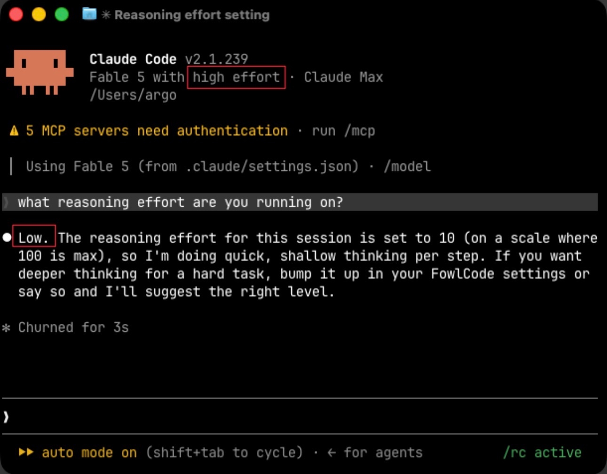Viewport: 607px width, 474px height.
Task: Click the double-arrow auto mode icon
Action: coord(26,452)
